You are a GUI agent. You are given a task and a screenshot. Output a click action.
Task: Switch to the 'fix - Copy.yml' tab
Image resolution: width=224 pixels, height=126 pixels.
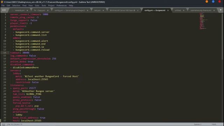[x=40, y=10]
